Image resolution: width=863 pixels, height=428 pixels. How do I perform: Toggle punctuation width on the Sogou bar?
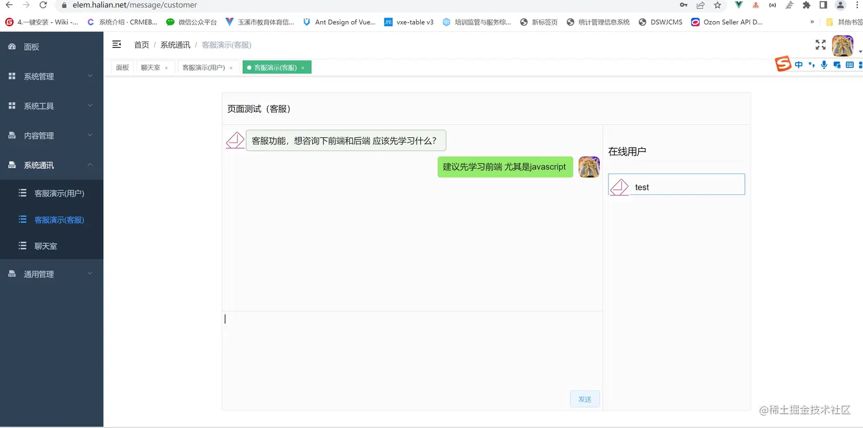pos(811,65)
